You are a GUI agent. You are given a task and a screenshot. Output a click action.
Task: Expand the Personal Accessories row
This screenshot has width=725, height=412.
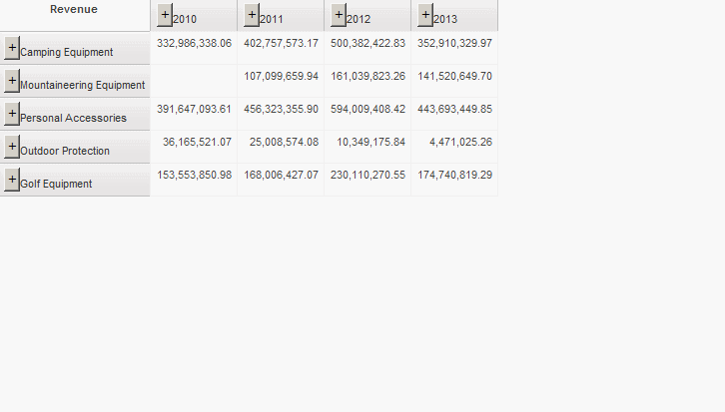(12, 114)
